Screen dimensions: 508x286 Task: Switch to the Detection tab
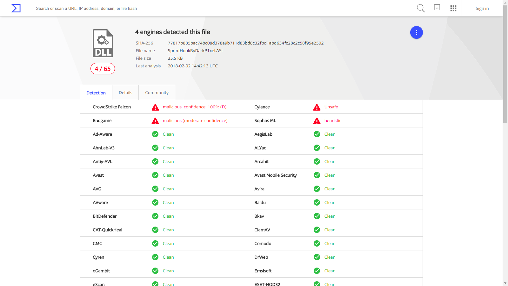(x=96, y=93)
